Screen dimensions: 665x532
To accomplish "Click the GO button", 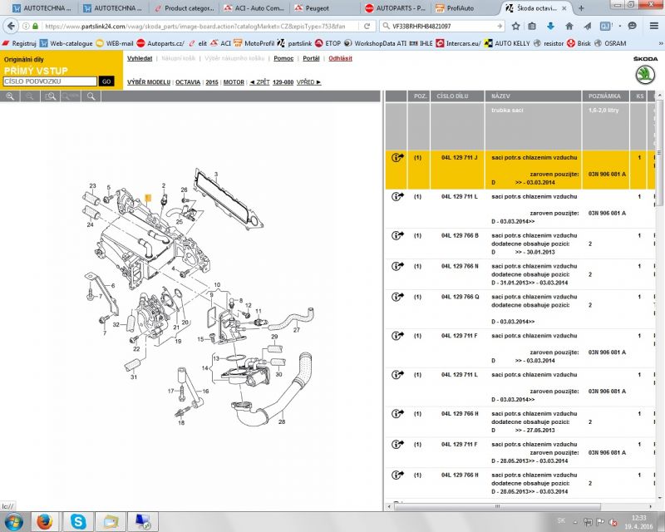I will click(x=106, y=81).
